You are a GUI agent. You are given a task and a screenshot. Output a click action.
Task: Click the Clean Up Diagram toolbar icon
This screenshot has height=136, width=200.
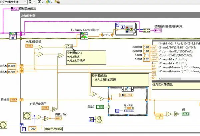click(57, 2)
